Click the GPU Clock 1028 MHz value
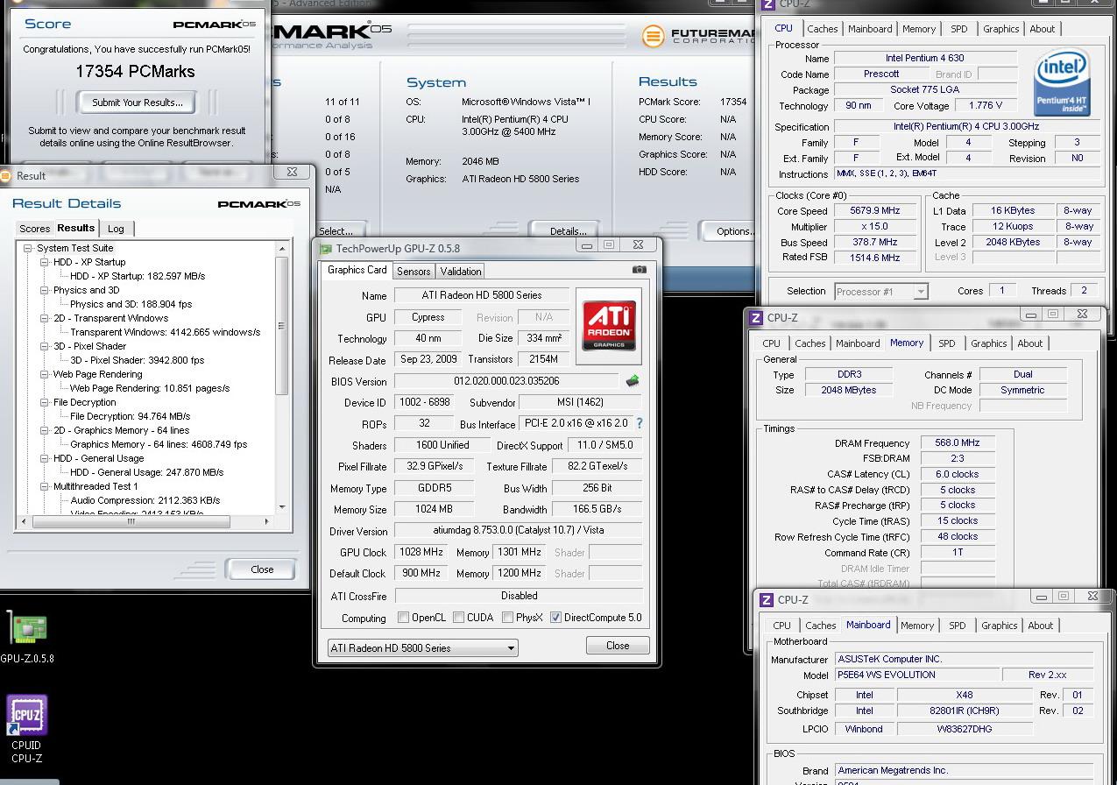 (421, 553)
